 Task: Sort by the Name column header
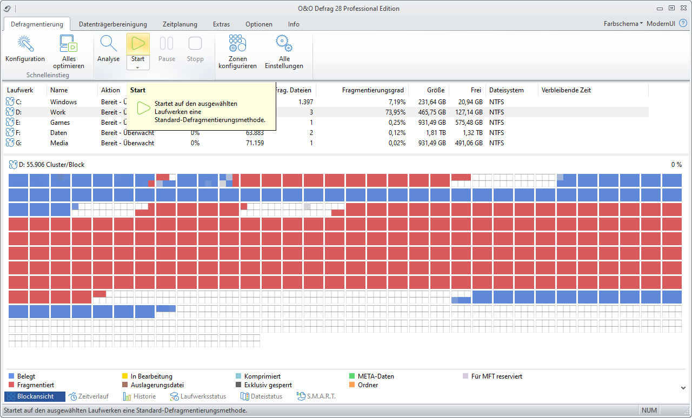pyautogui.click(x=72, y=90)
